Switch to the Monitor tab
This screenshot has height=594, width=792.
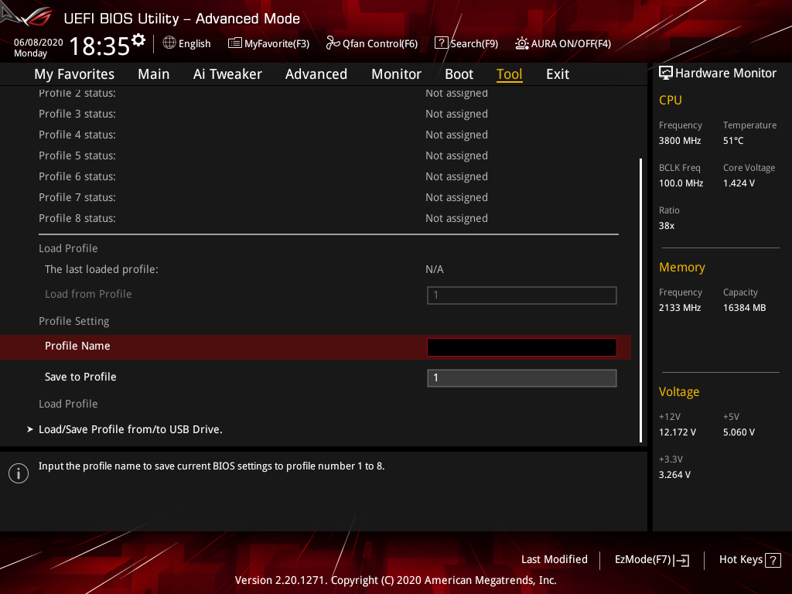point(396,74)
